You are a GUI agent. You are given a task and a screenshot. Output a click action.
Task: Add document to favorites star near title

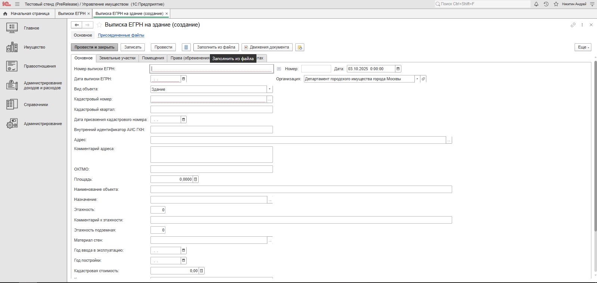point(99,25)
